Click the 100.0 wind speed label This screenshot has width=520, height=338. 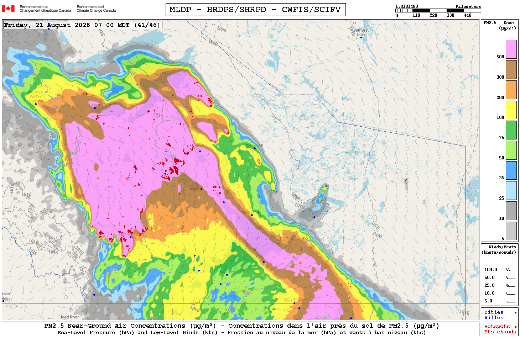coord(490,270)
